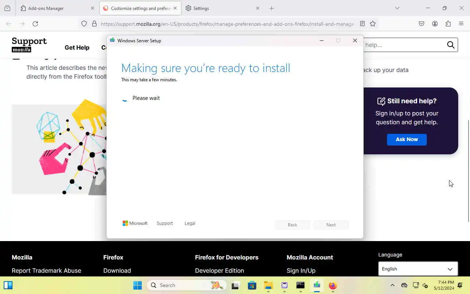The width and height of the screenshot is (470, 294).
Task: Click the "Making sure you're ready to install" heading
Action: click(x=206, y=68)
